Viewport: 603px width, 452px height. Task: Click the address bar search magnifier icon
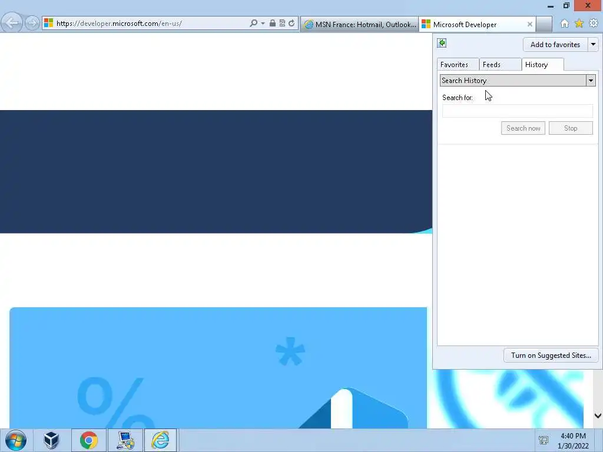(x=253, y=24)
